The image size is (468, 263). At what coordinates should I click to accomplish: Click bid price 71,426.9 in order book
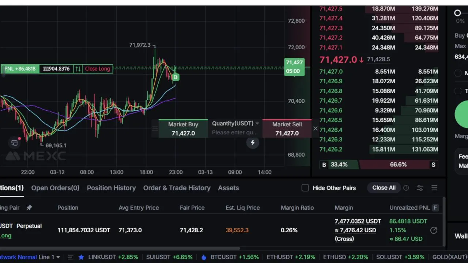[331, 81]
